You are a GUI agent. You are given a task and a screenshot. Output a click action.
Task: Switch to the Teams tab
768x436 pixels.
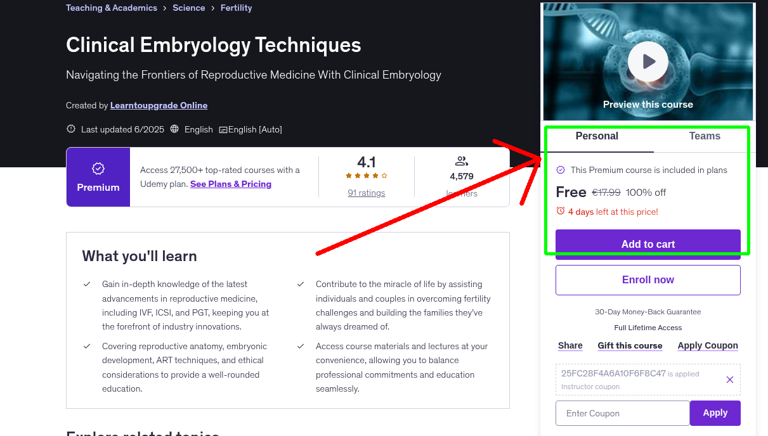click(704, 136)
